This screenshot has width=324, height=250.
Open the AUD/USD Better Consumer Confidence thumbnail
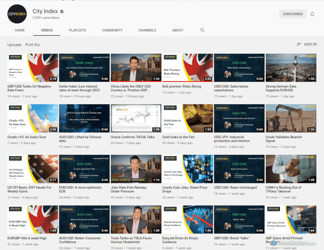(x=84, y=220)
